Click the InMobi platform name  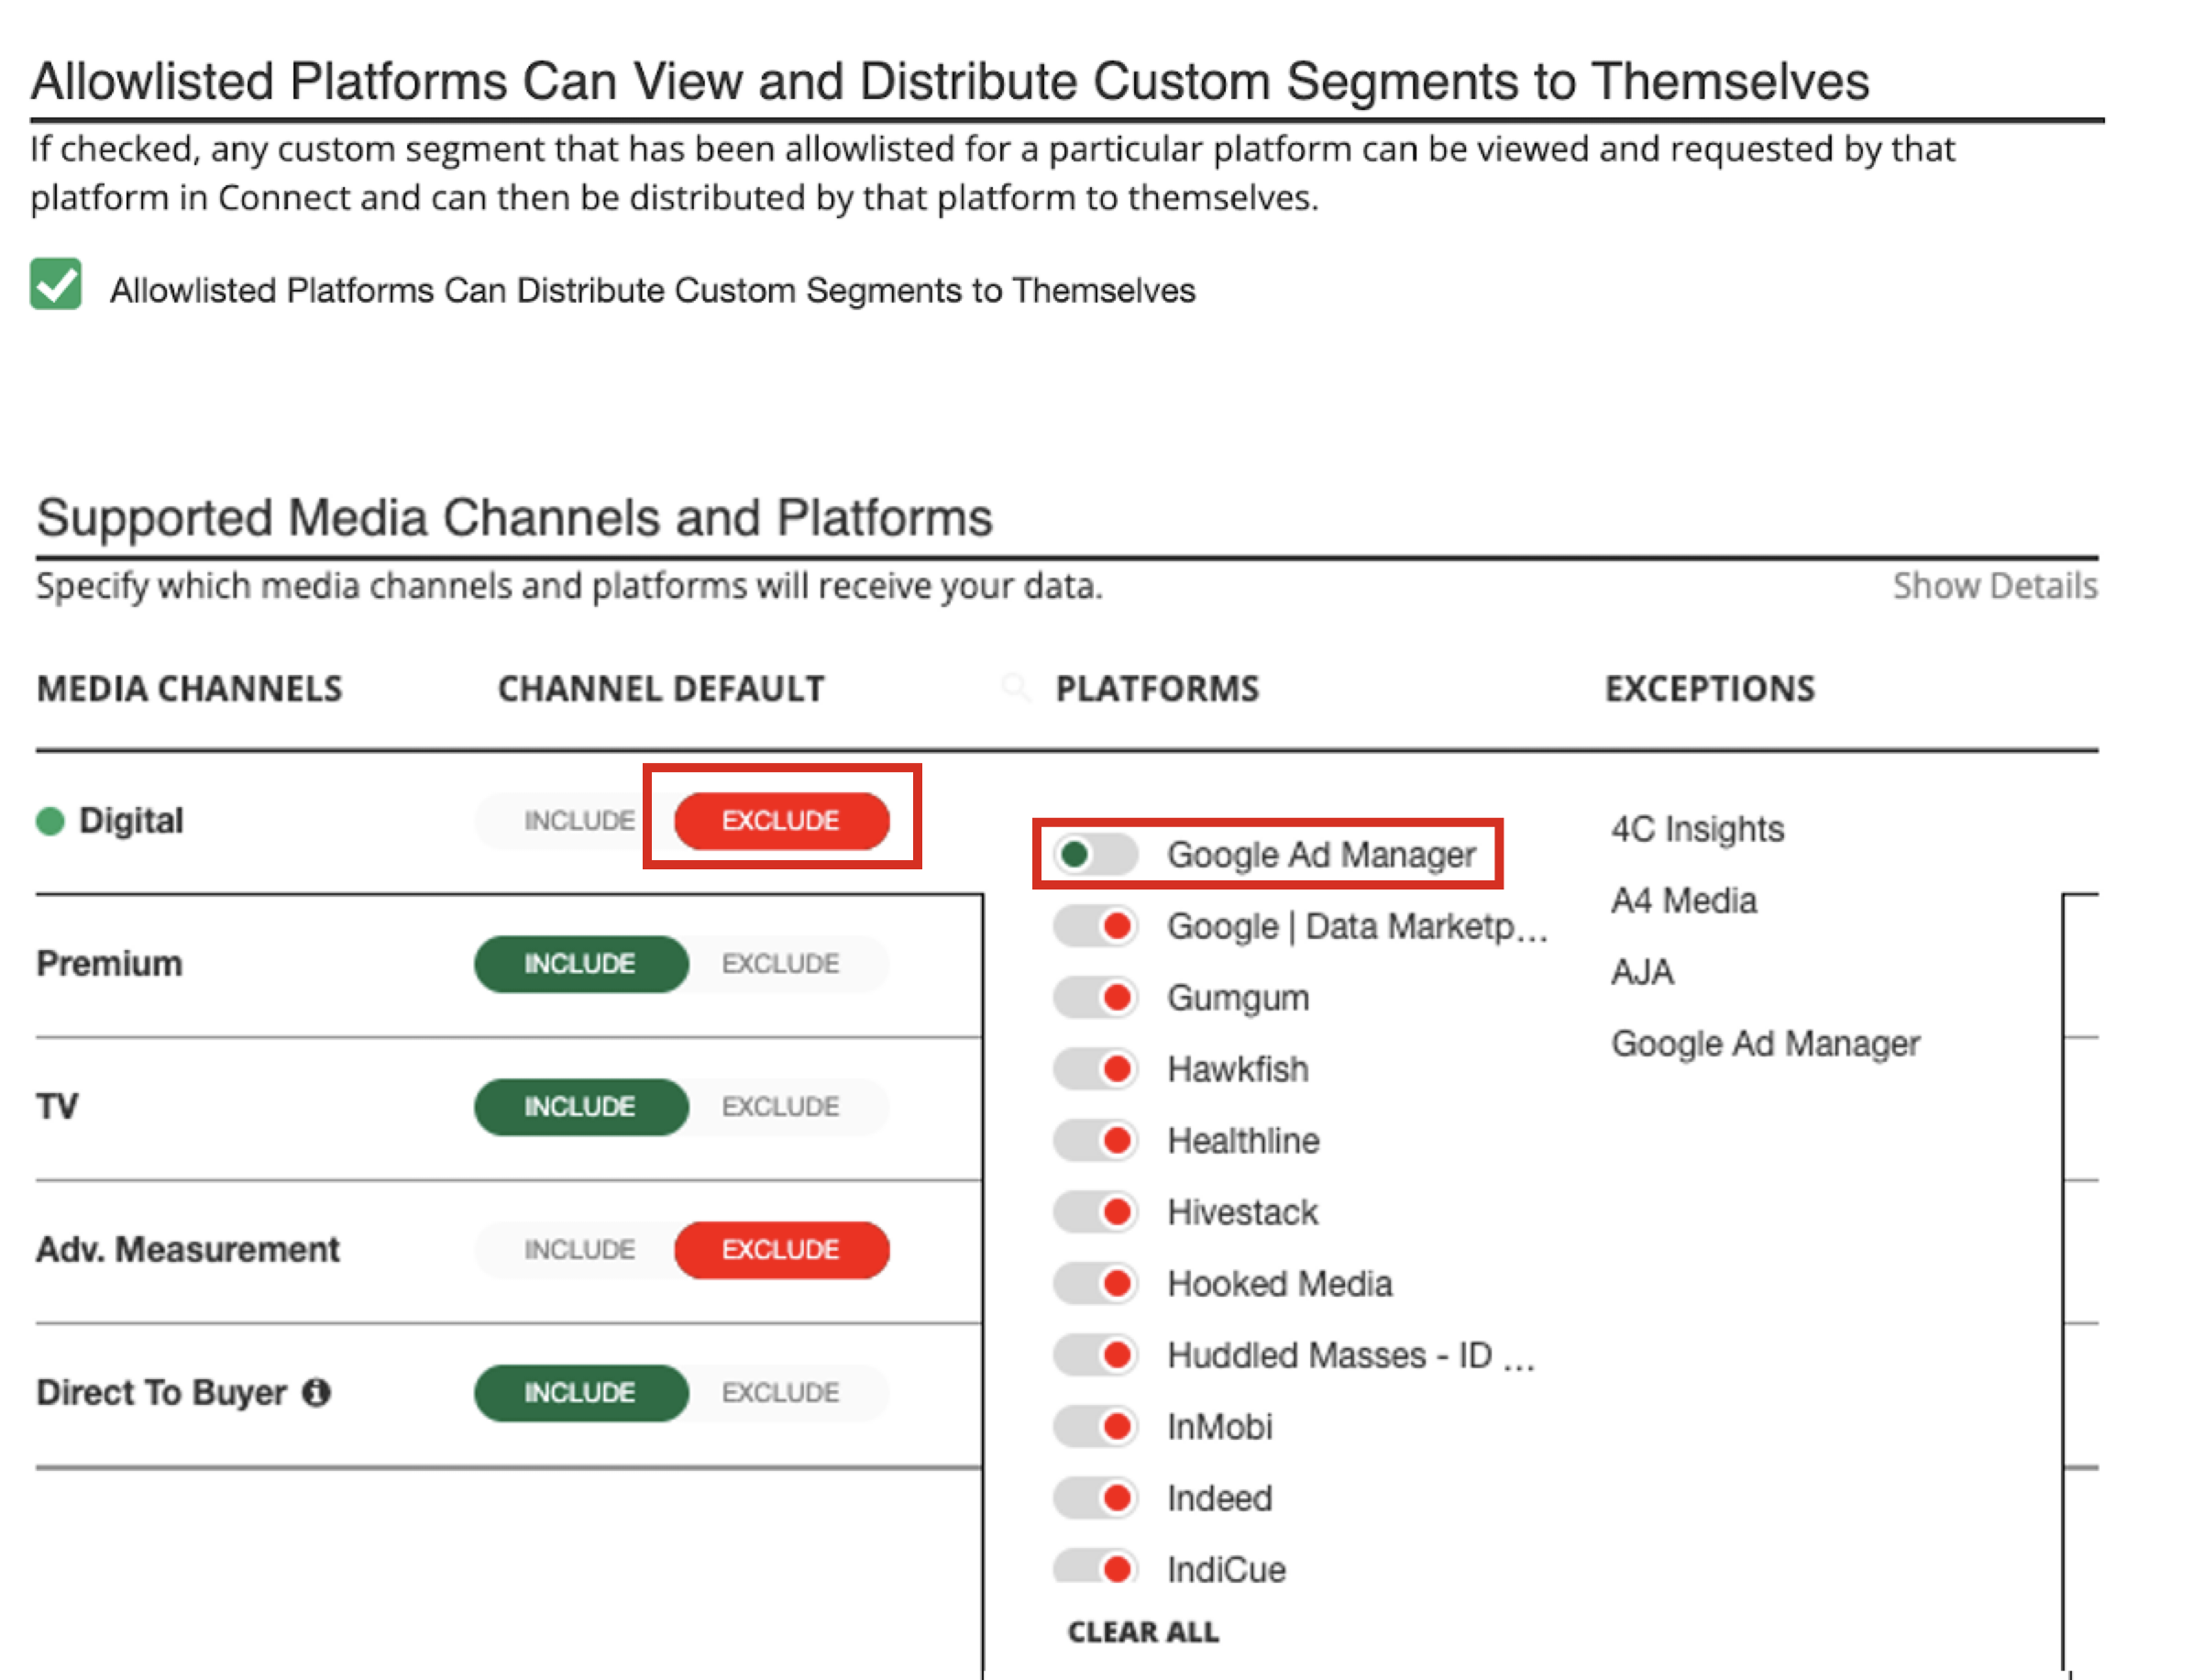1219,1427
